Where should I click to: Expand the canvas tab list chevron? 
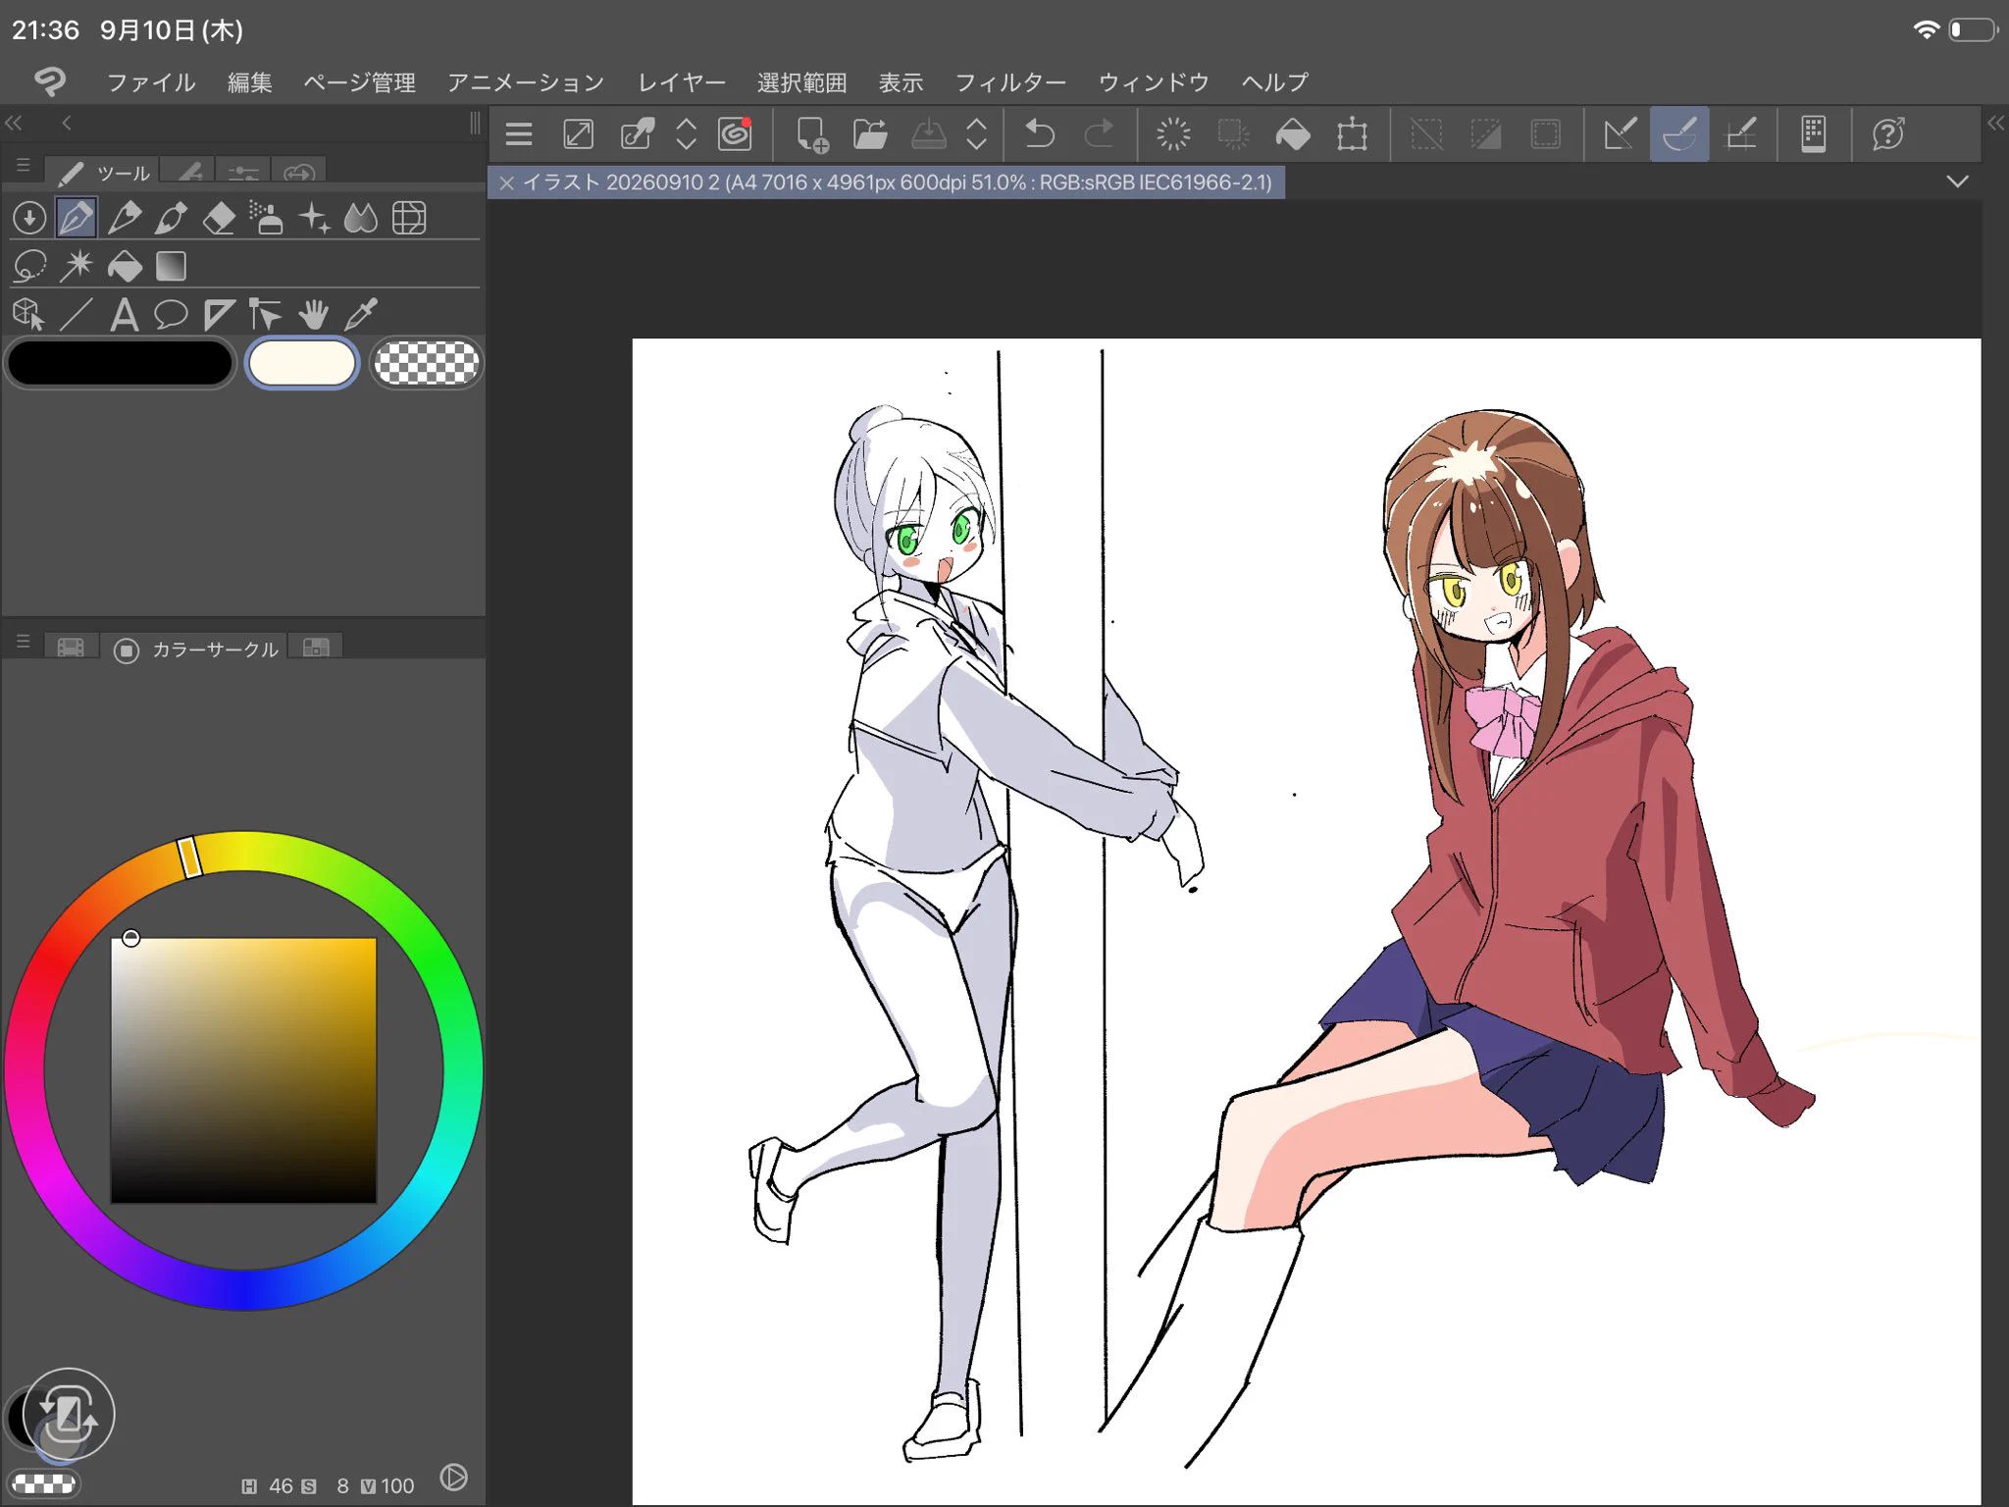[x=1957, y=182]
